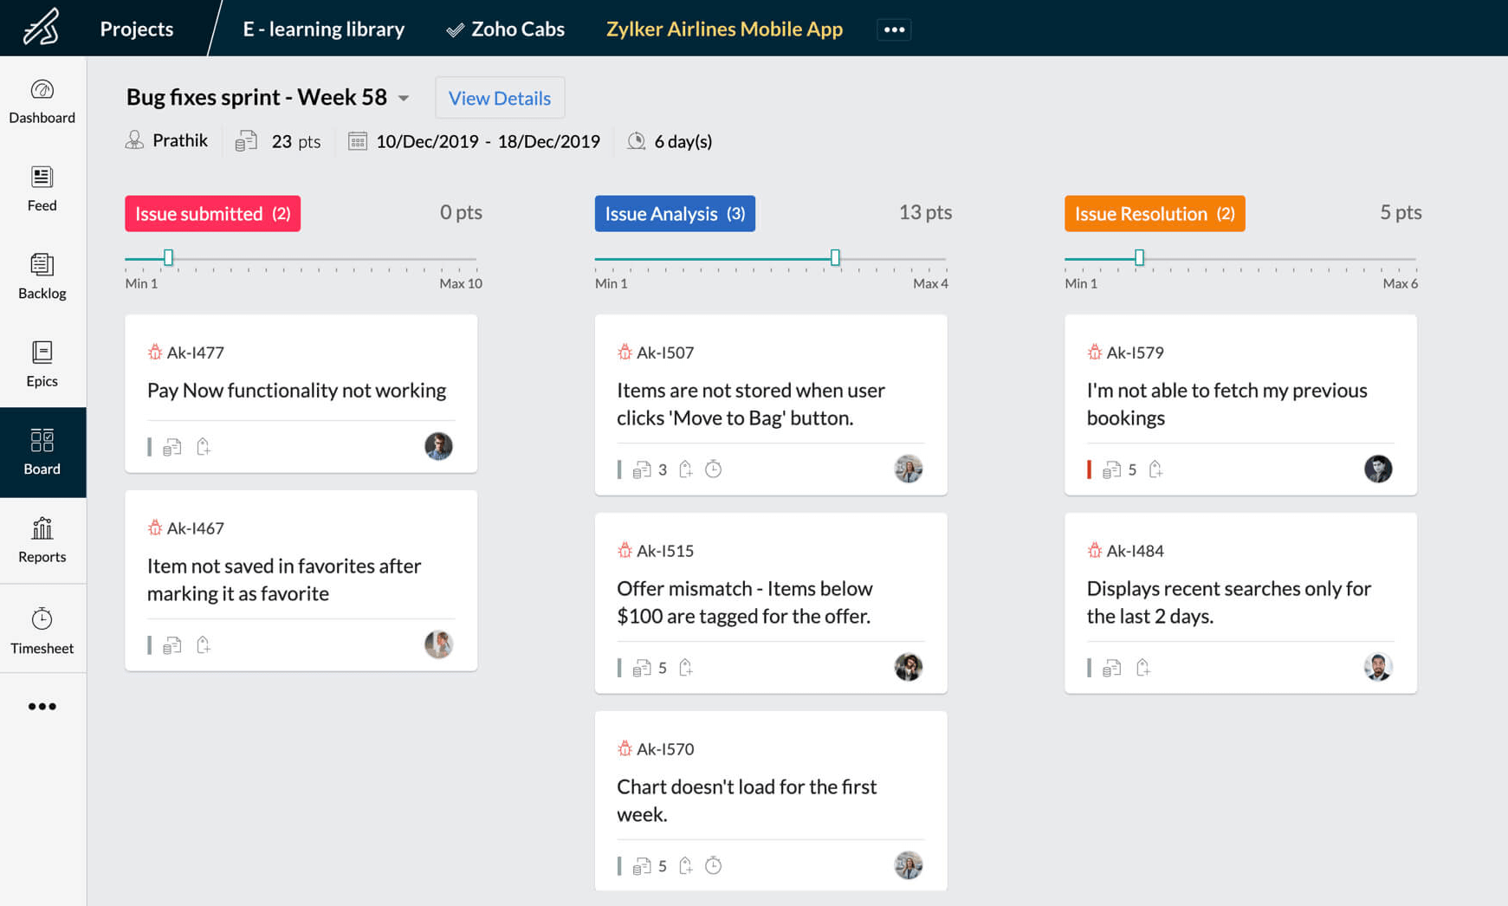Click the 23 pts sprint total
1508x906 pixels.
pos(296,141)
